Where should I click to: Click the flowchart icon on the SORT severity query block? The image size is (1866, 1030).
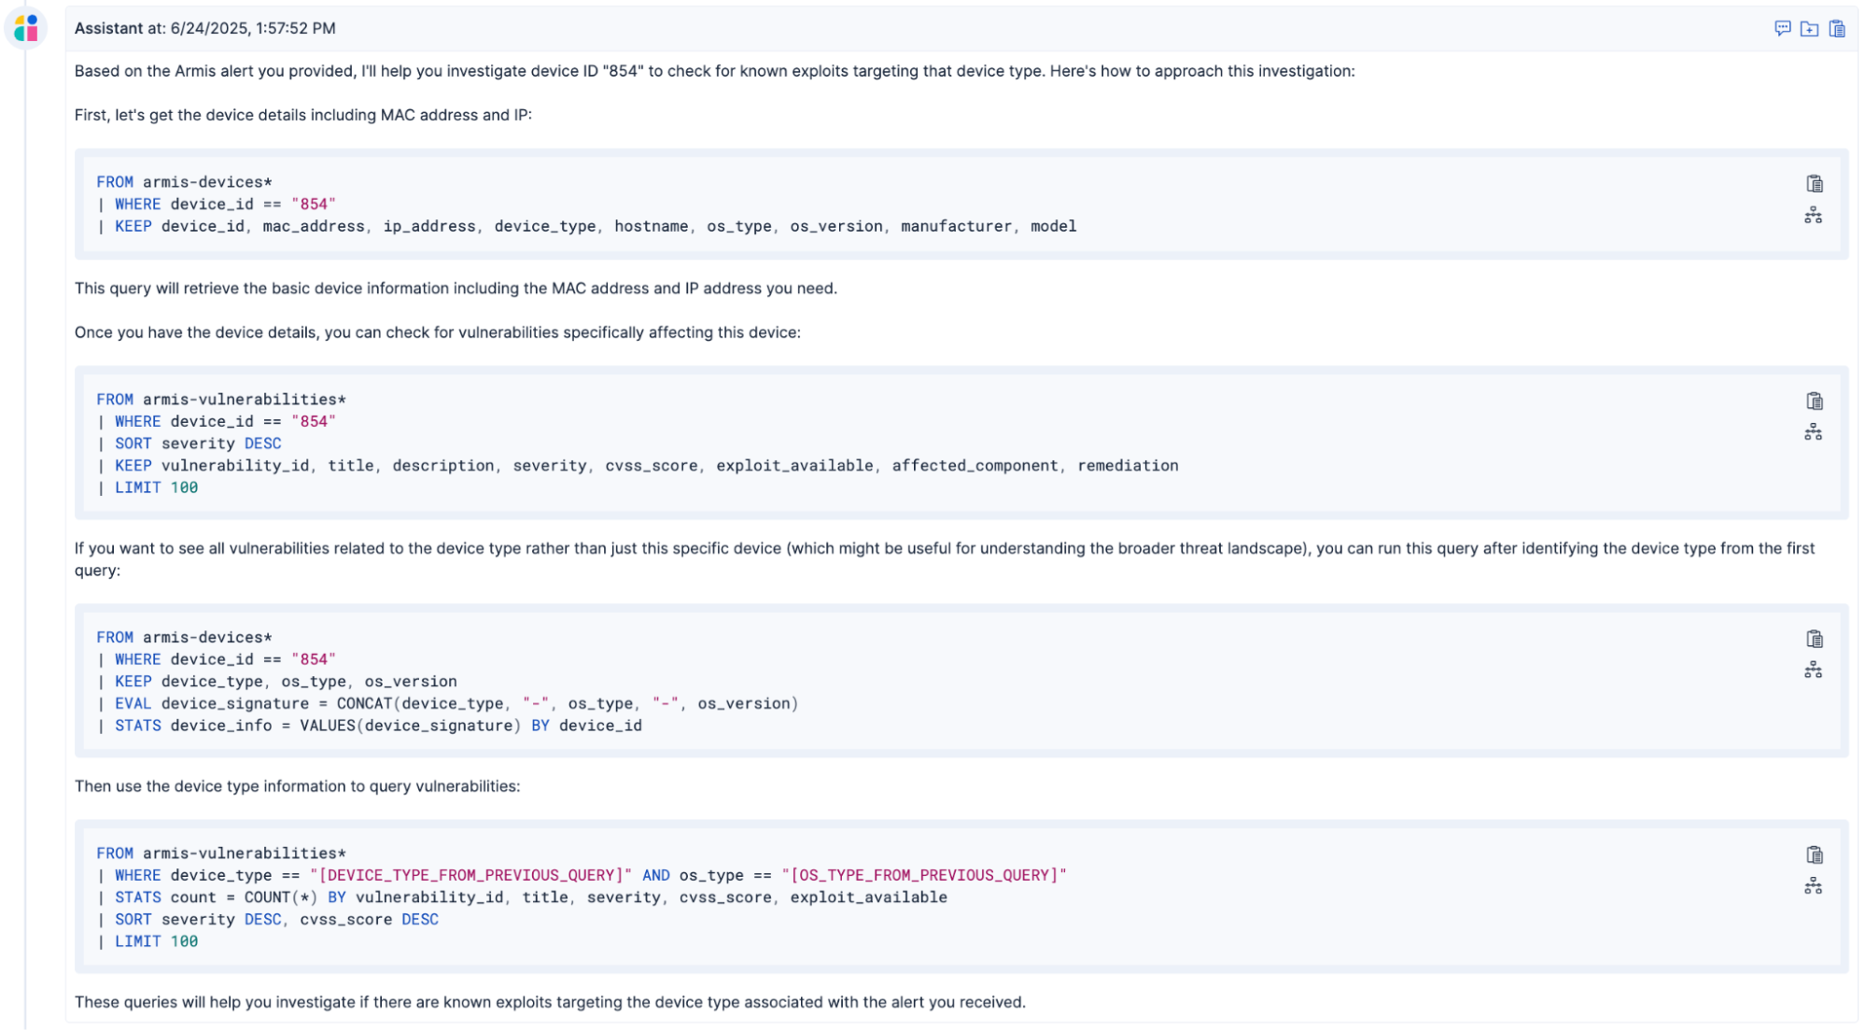click(x=1813, y=432)
